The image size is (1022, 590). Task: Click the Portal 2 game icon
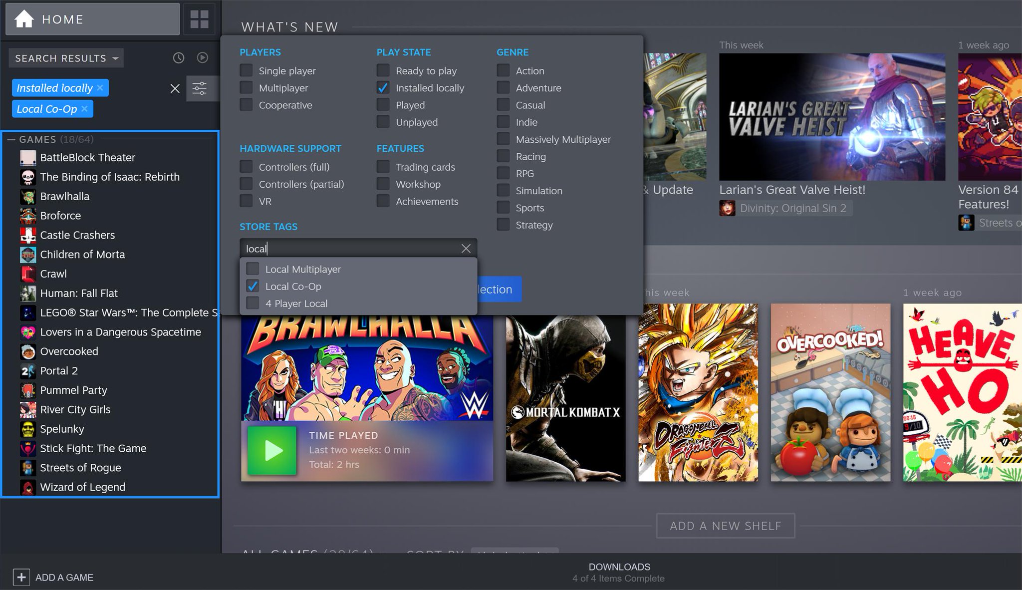click(x=28, y=371)
